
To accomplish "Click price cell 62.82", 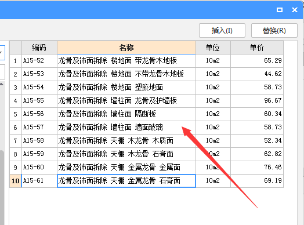I will [x=257, y=154].
